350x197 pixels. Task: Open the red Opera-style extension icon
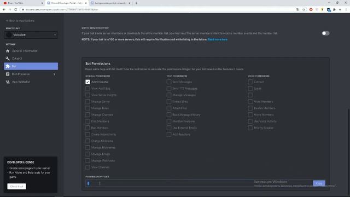[311, 10]
